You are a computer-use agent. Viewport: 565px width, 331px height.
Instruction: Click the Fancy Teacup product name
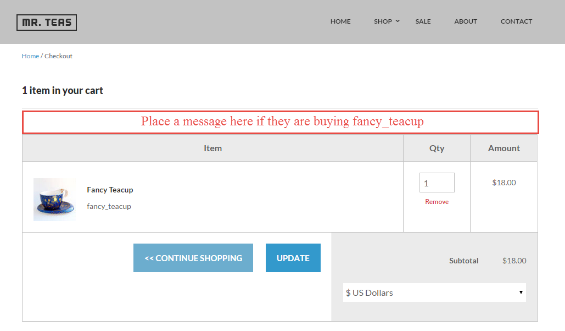(x=110, y=190)
